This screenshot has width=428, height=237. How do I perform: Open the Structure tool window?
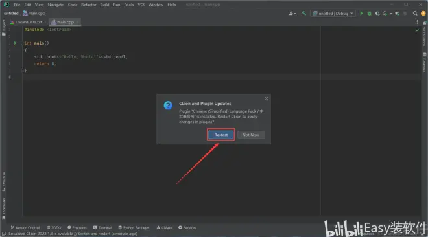tap(4, 181)
